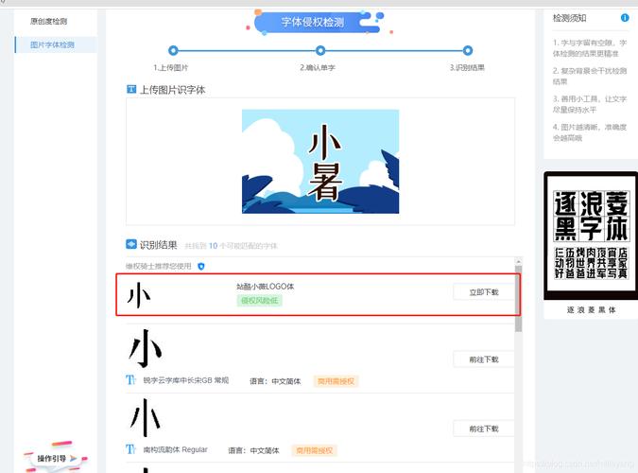Click the info icon beside 检测须知

[625, 18]
